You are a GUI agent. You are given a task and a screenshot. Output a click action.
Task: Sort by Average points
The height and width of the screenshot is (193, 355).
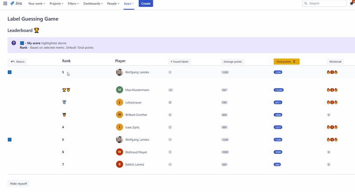tap(233, 62)
